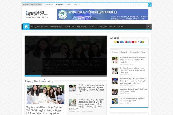Open the Facebook share icon
This screenshot has width=173, height=115.
(121, 42)
